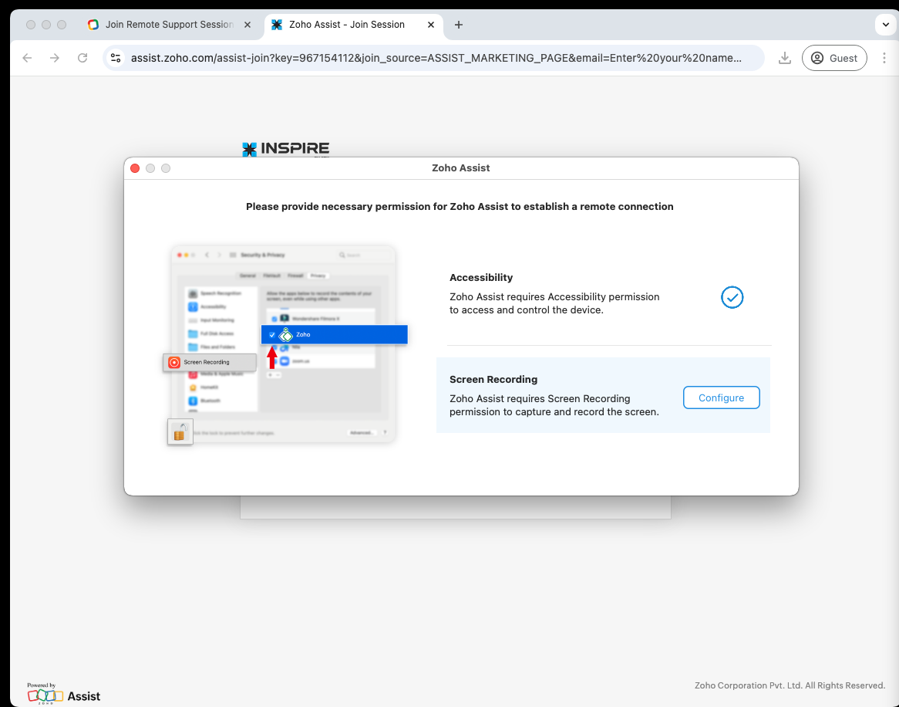
Task: Click Zoho Corporation rights reserved footer text
Action: click(790, 685)
